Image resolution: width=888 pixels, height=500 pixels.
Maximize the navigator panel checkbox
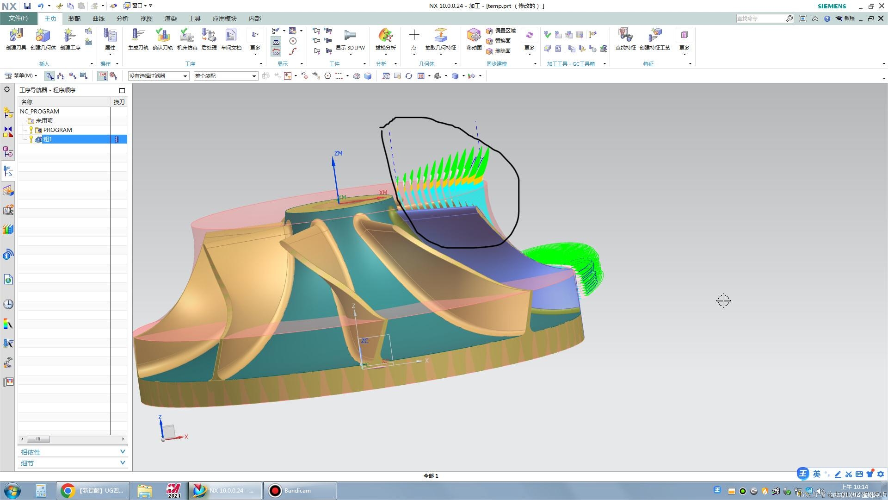[122, 90]
